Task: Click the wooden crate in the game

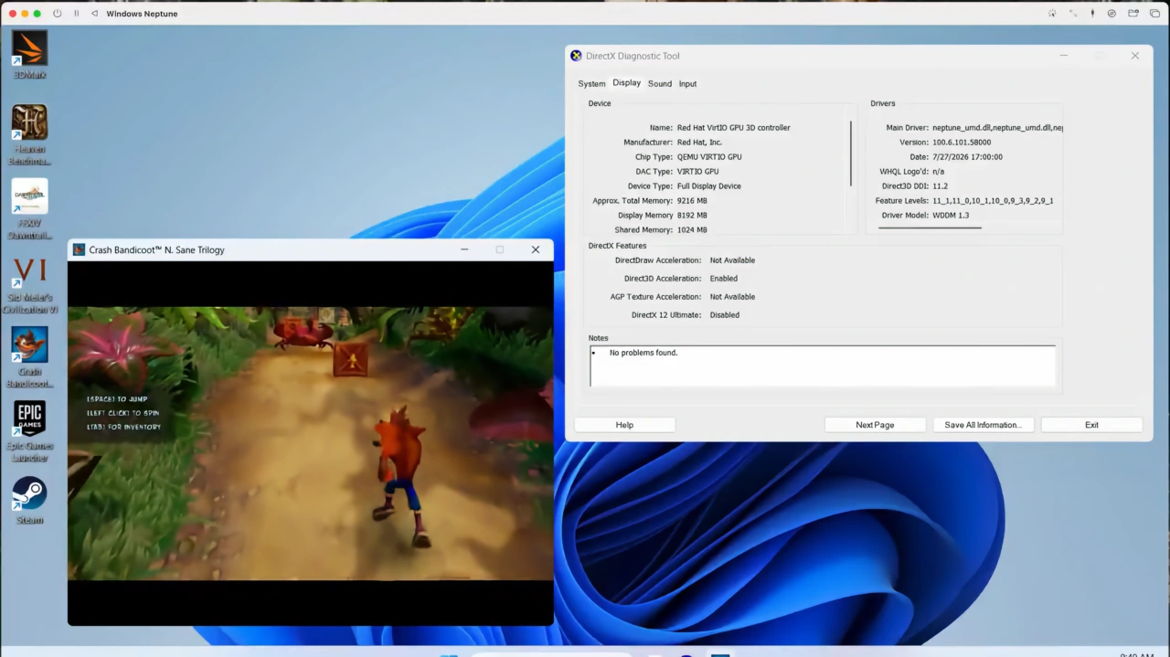Action: click(350, 359)
